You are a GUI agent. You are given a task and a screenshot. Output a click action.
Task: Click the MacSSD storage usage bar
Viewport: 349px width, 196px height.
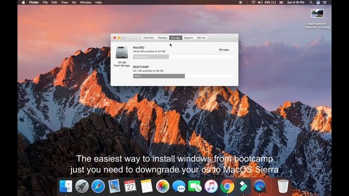[x=183, y=57]
